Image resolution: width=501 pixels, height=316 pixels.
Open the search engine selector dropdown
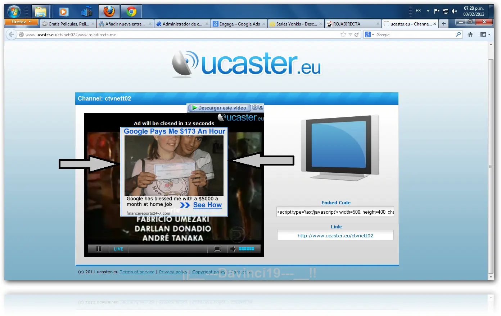coord(370,34)
